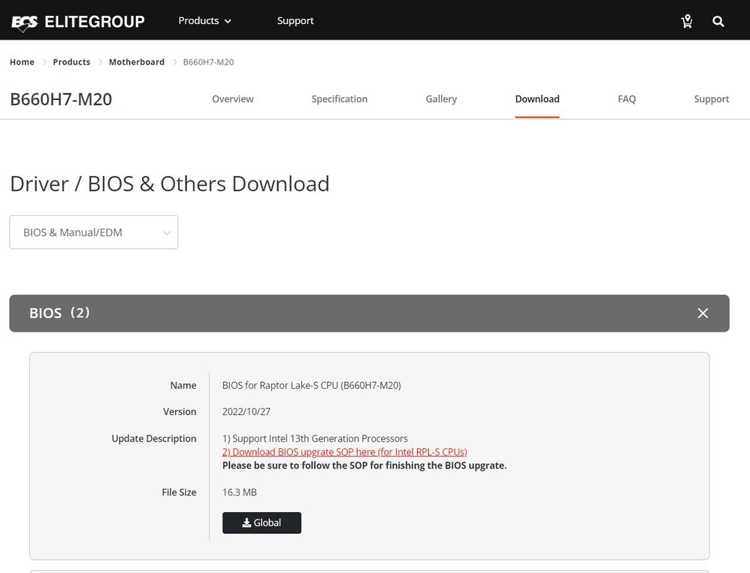Open the product Support tab
This screenshot has height=573, width=750.
tap(711, 99)
